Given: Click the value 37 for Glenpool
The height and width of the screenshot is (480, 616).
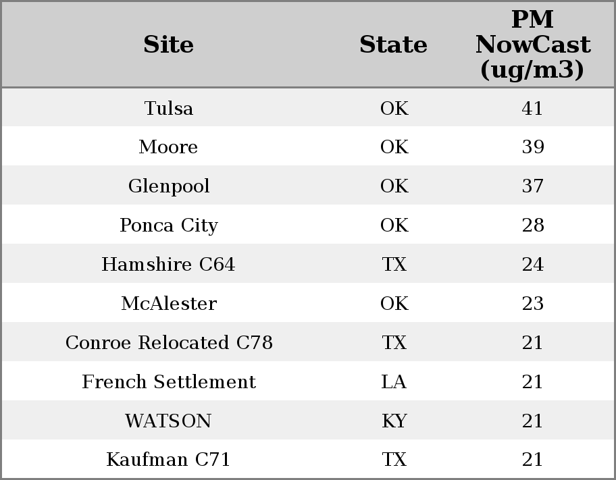Looking at the screenshot, I should coord(533,186).
